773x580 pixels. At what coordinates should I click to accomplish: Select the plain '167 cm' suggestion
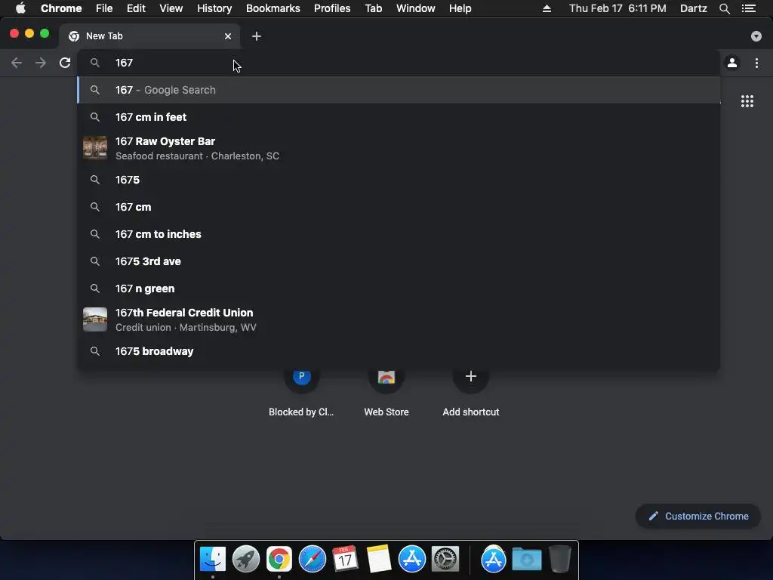399,207
